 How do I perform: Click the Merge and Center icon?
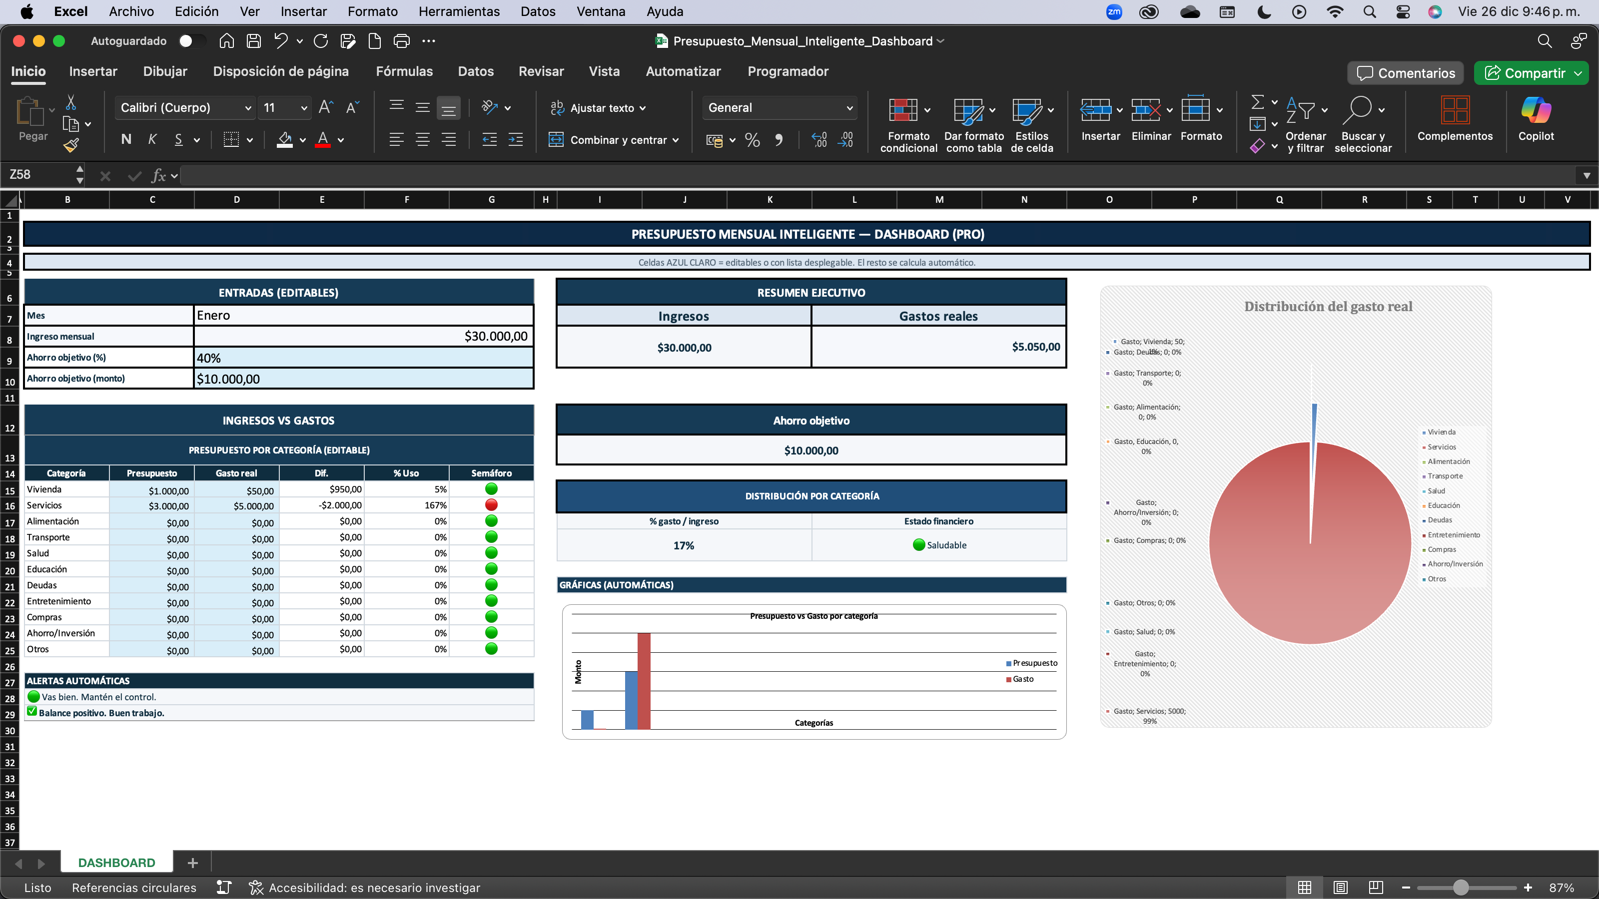pos(556,140)
